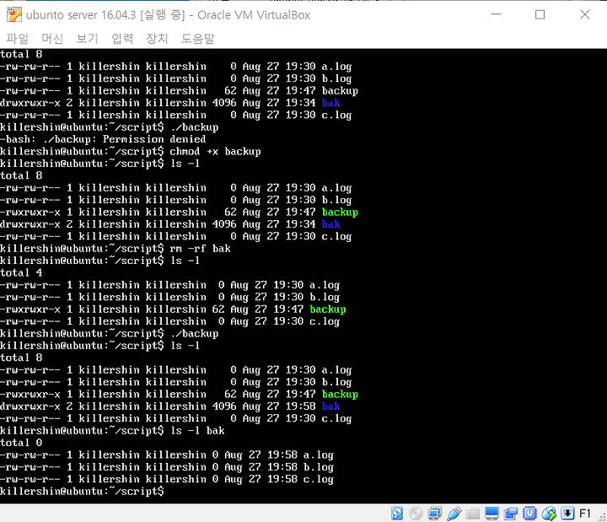Click the video capture status icon
The height and width of the screenshot is (522, 607).
pos(511,514)
